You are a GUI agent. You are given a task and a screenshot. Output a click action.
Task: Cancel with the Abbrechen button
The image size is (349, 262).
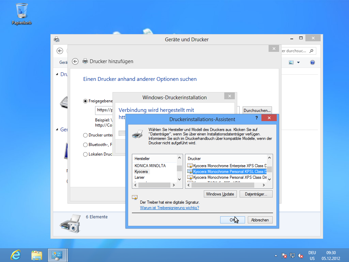tap(260, 220)
